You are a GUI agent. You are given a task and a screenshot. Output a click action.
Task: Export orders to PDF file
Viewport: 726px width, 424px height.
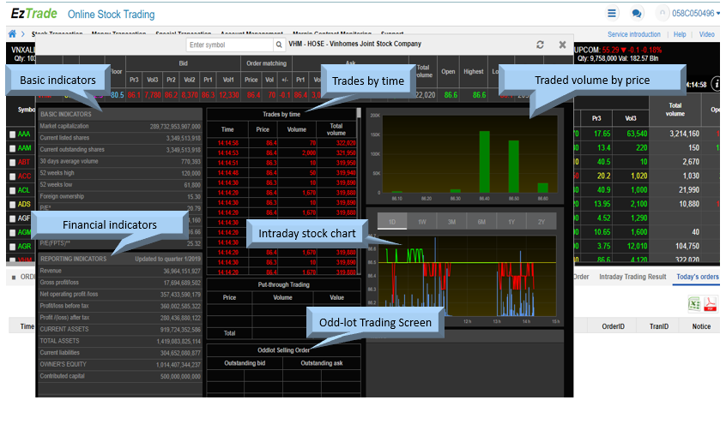711,304
